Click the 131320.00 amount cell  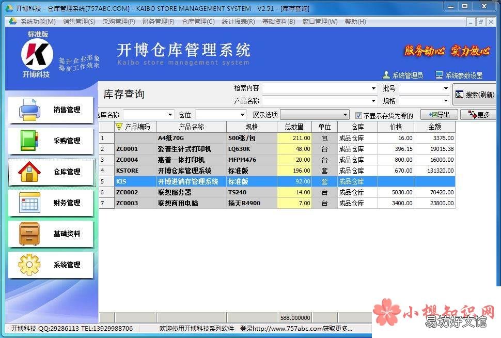(x=434, y=171)
